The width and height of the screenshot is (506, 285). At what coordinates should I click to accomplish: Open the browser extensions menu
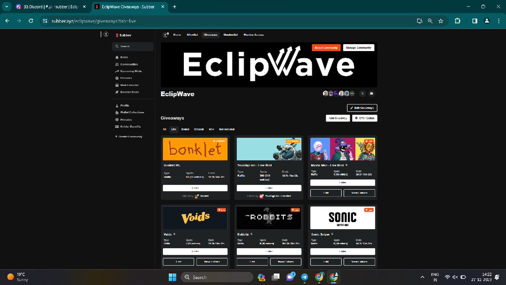pyautogui.click(x=458, y=21)
